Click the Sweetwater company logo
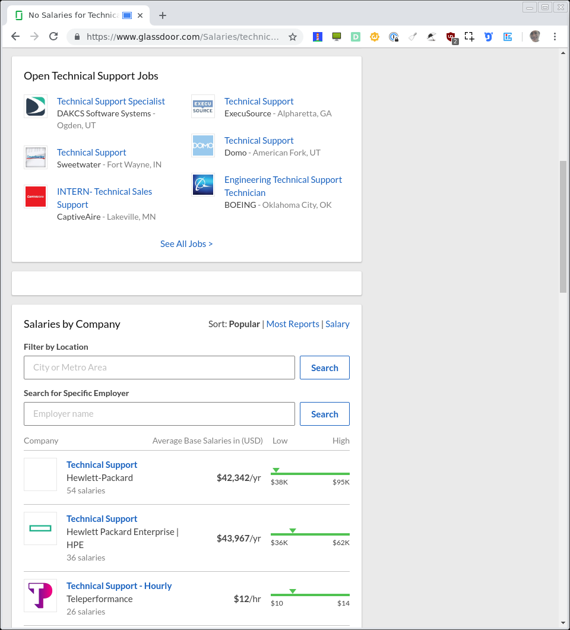 [36, 157]
